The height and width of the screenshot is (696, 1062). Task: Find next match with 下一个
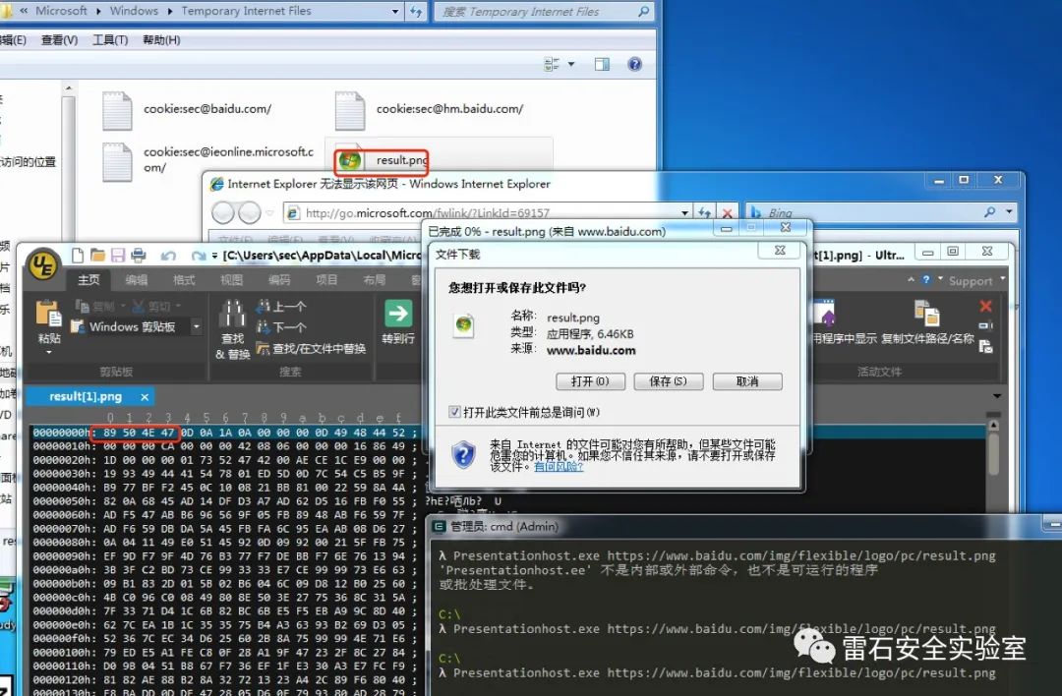coord(281,327)
